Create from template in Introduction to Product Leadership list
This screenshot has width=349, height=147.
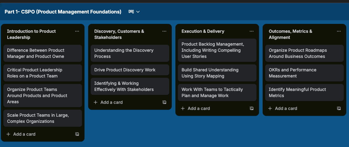[77, 134]
